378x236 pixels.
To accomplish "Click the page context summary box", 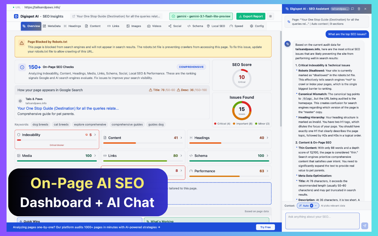I will click(327, 22).
